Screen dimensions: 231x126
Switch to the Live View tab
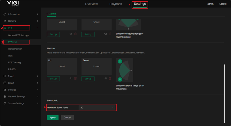pyautogui.click(x=91, y=4)
